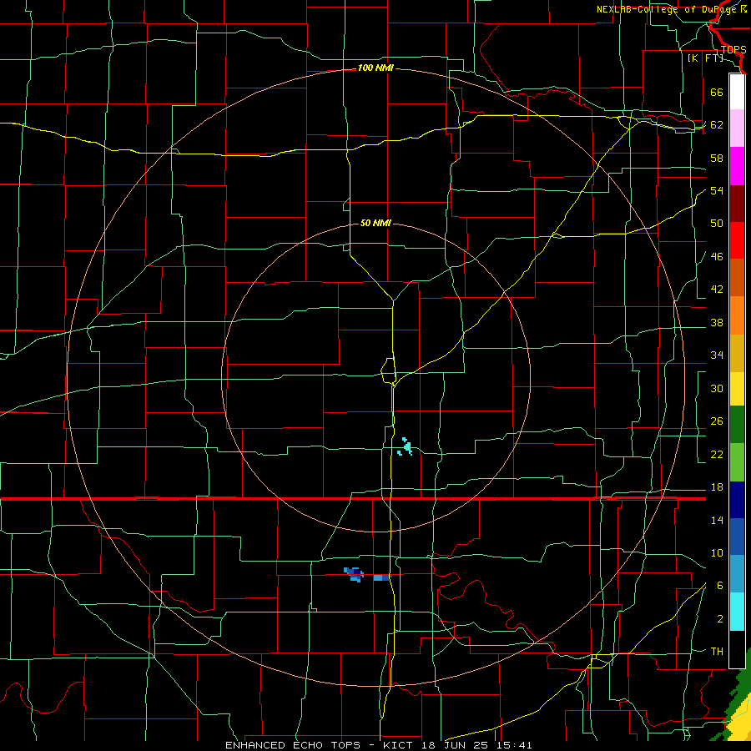
Task: Click the 100 NMI range ring label
Action: pyautogui.click(x=375, y=68)
